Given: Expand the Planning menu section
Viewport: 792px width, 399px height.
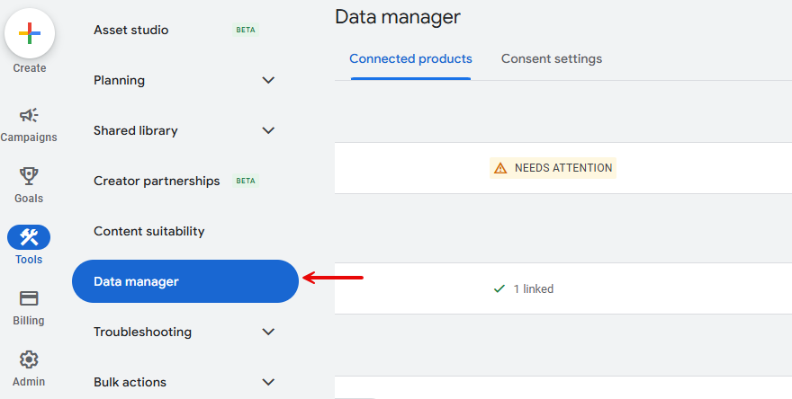Looking at the screenshot, I should coord(268,80).
